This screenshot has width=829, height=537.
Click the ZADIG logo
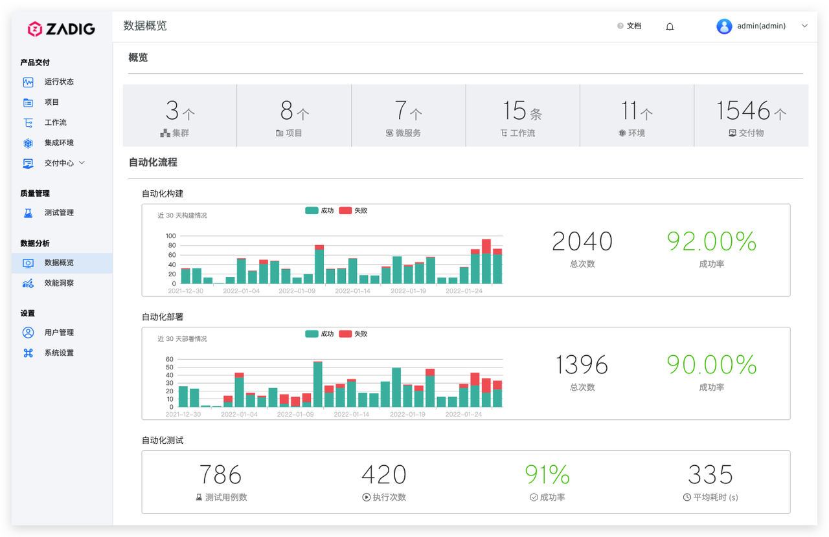click(x=62, y=28)
